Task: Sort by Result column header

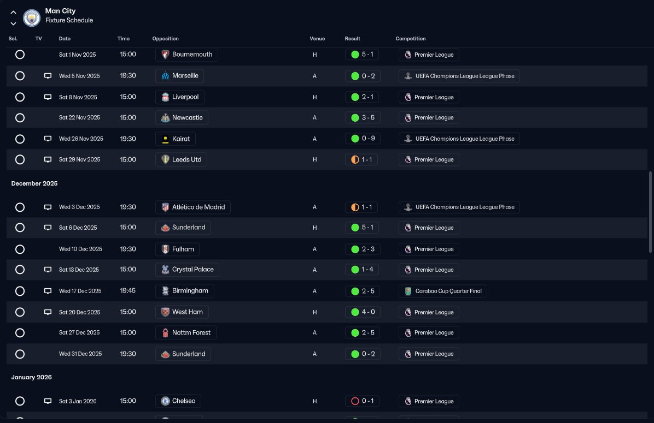Action: [x=353, y=39]
